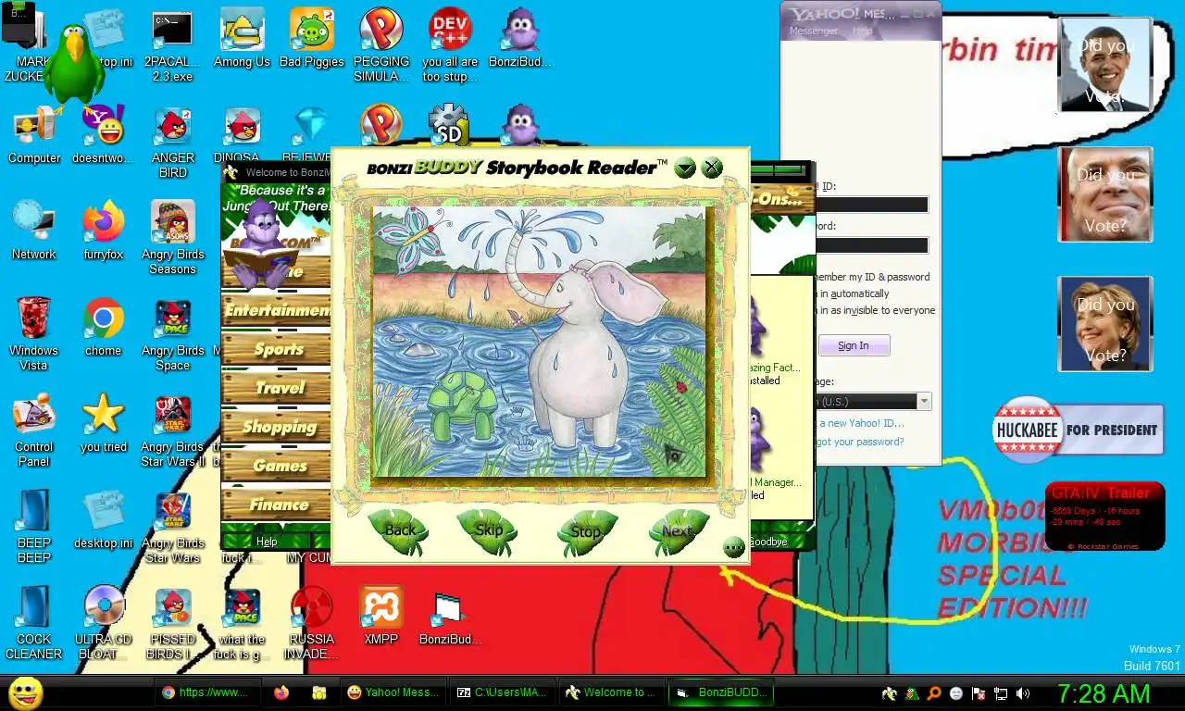Viewport: 1185px width, 711px height.
Task: Click the Help button in BonziBuddy window
Action: (x=267, y=542)
